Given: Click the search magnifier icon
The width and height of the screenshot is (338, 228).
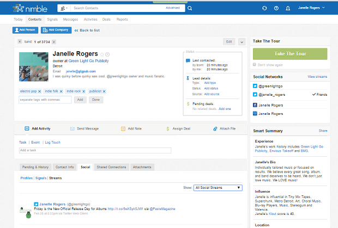Looking at the screenshot, I should (189, 8).
